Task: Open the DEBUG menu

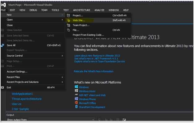Action: (x=33, y=10)
